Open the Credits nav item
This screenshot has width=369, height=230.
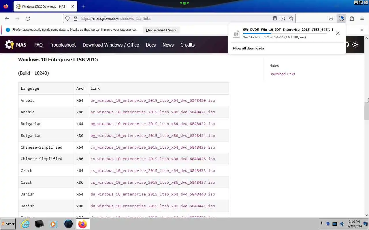[x=187, y=45]
